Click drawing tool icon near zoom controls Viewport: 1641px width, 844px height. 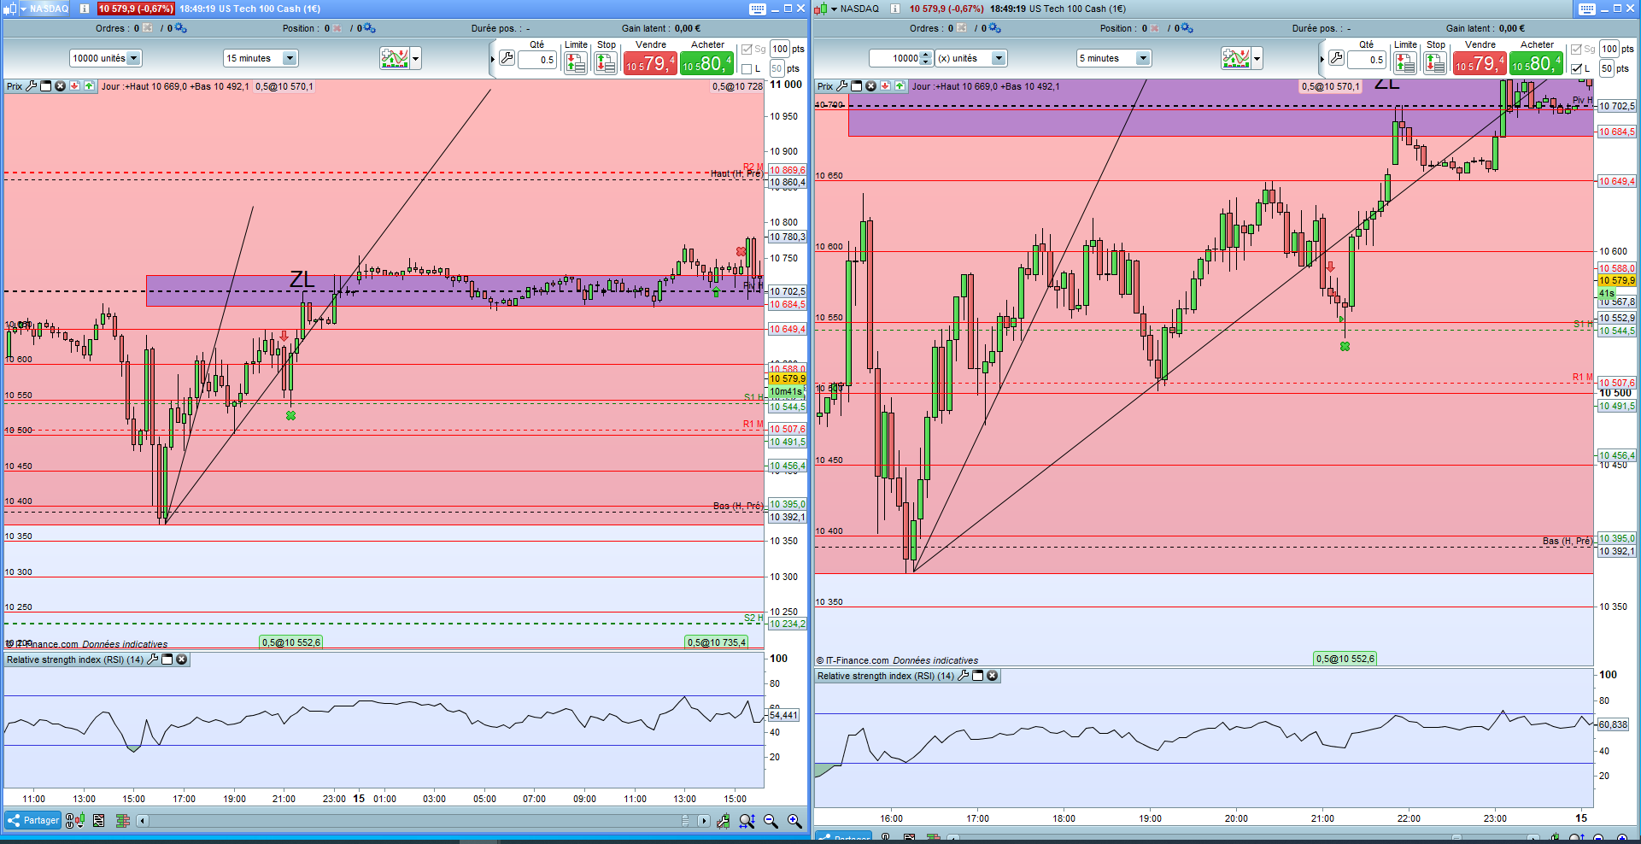pos(724,821)
